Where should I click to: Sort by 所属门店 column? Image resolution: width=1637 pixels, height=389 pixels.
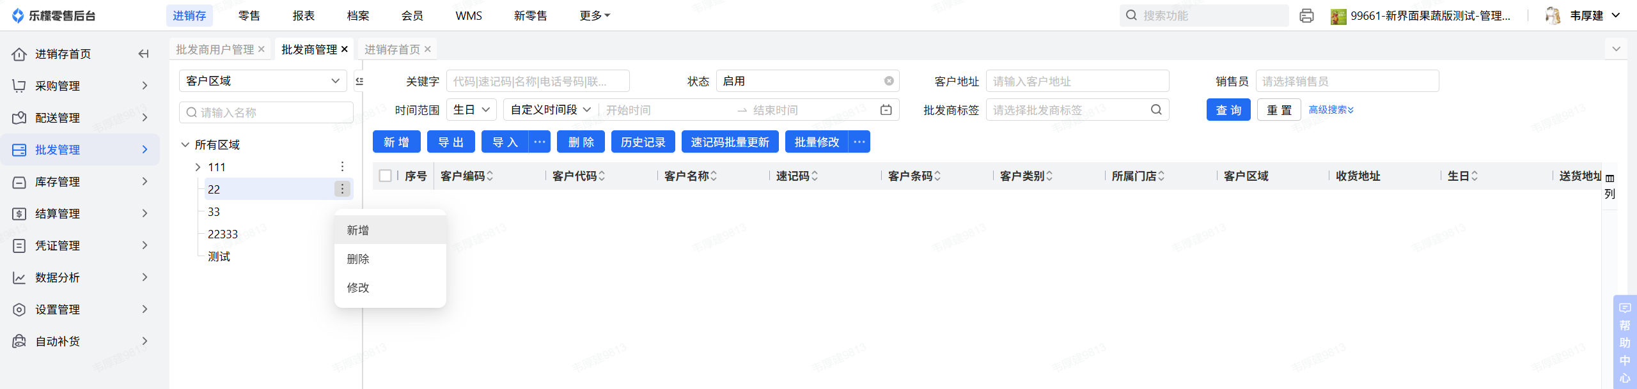tap(1161, 176)
